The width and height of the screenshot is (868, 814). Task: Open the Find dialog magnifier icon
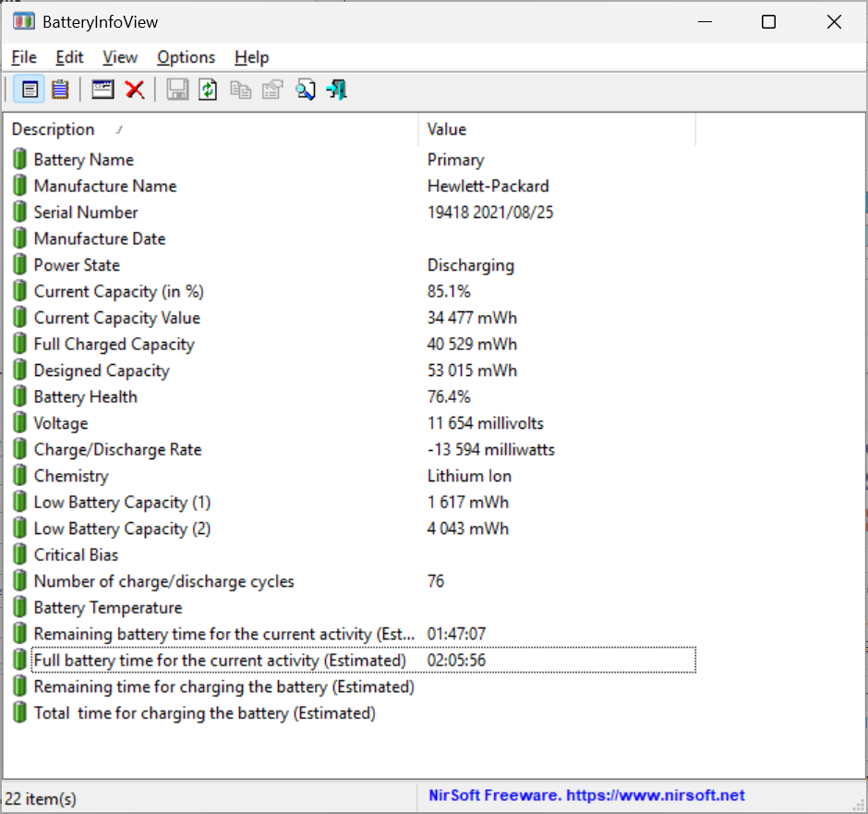[306, 89]
